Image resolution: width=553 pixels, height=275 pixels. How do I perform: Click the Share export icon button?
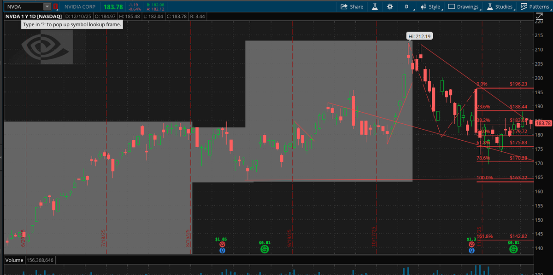click(x=352, y=6)
